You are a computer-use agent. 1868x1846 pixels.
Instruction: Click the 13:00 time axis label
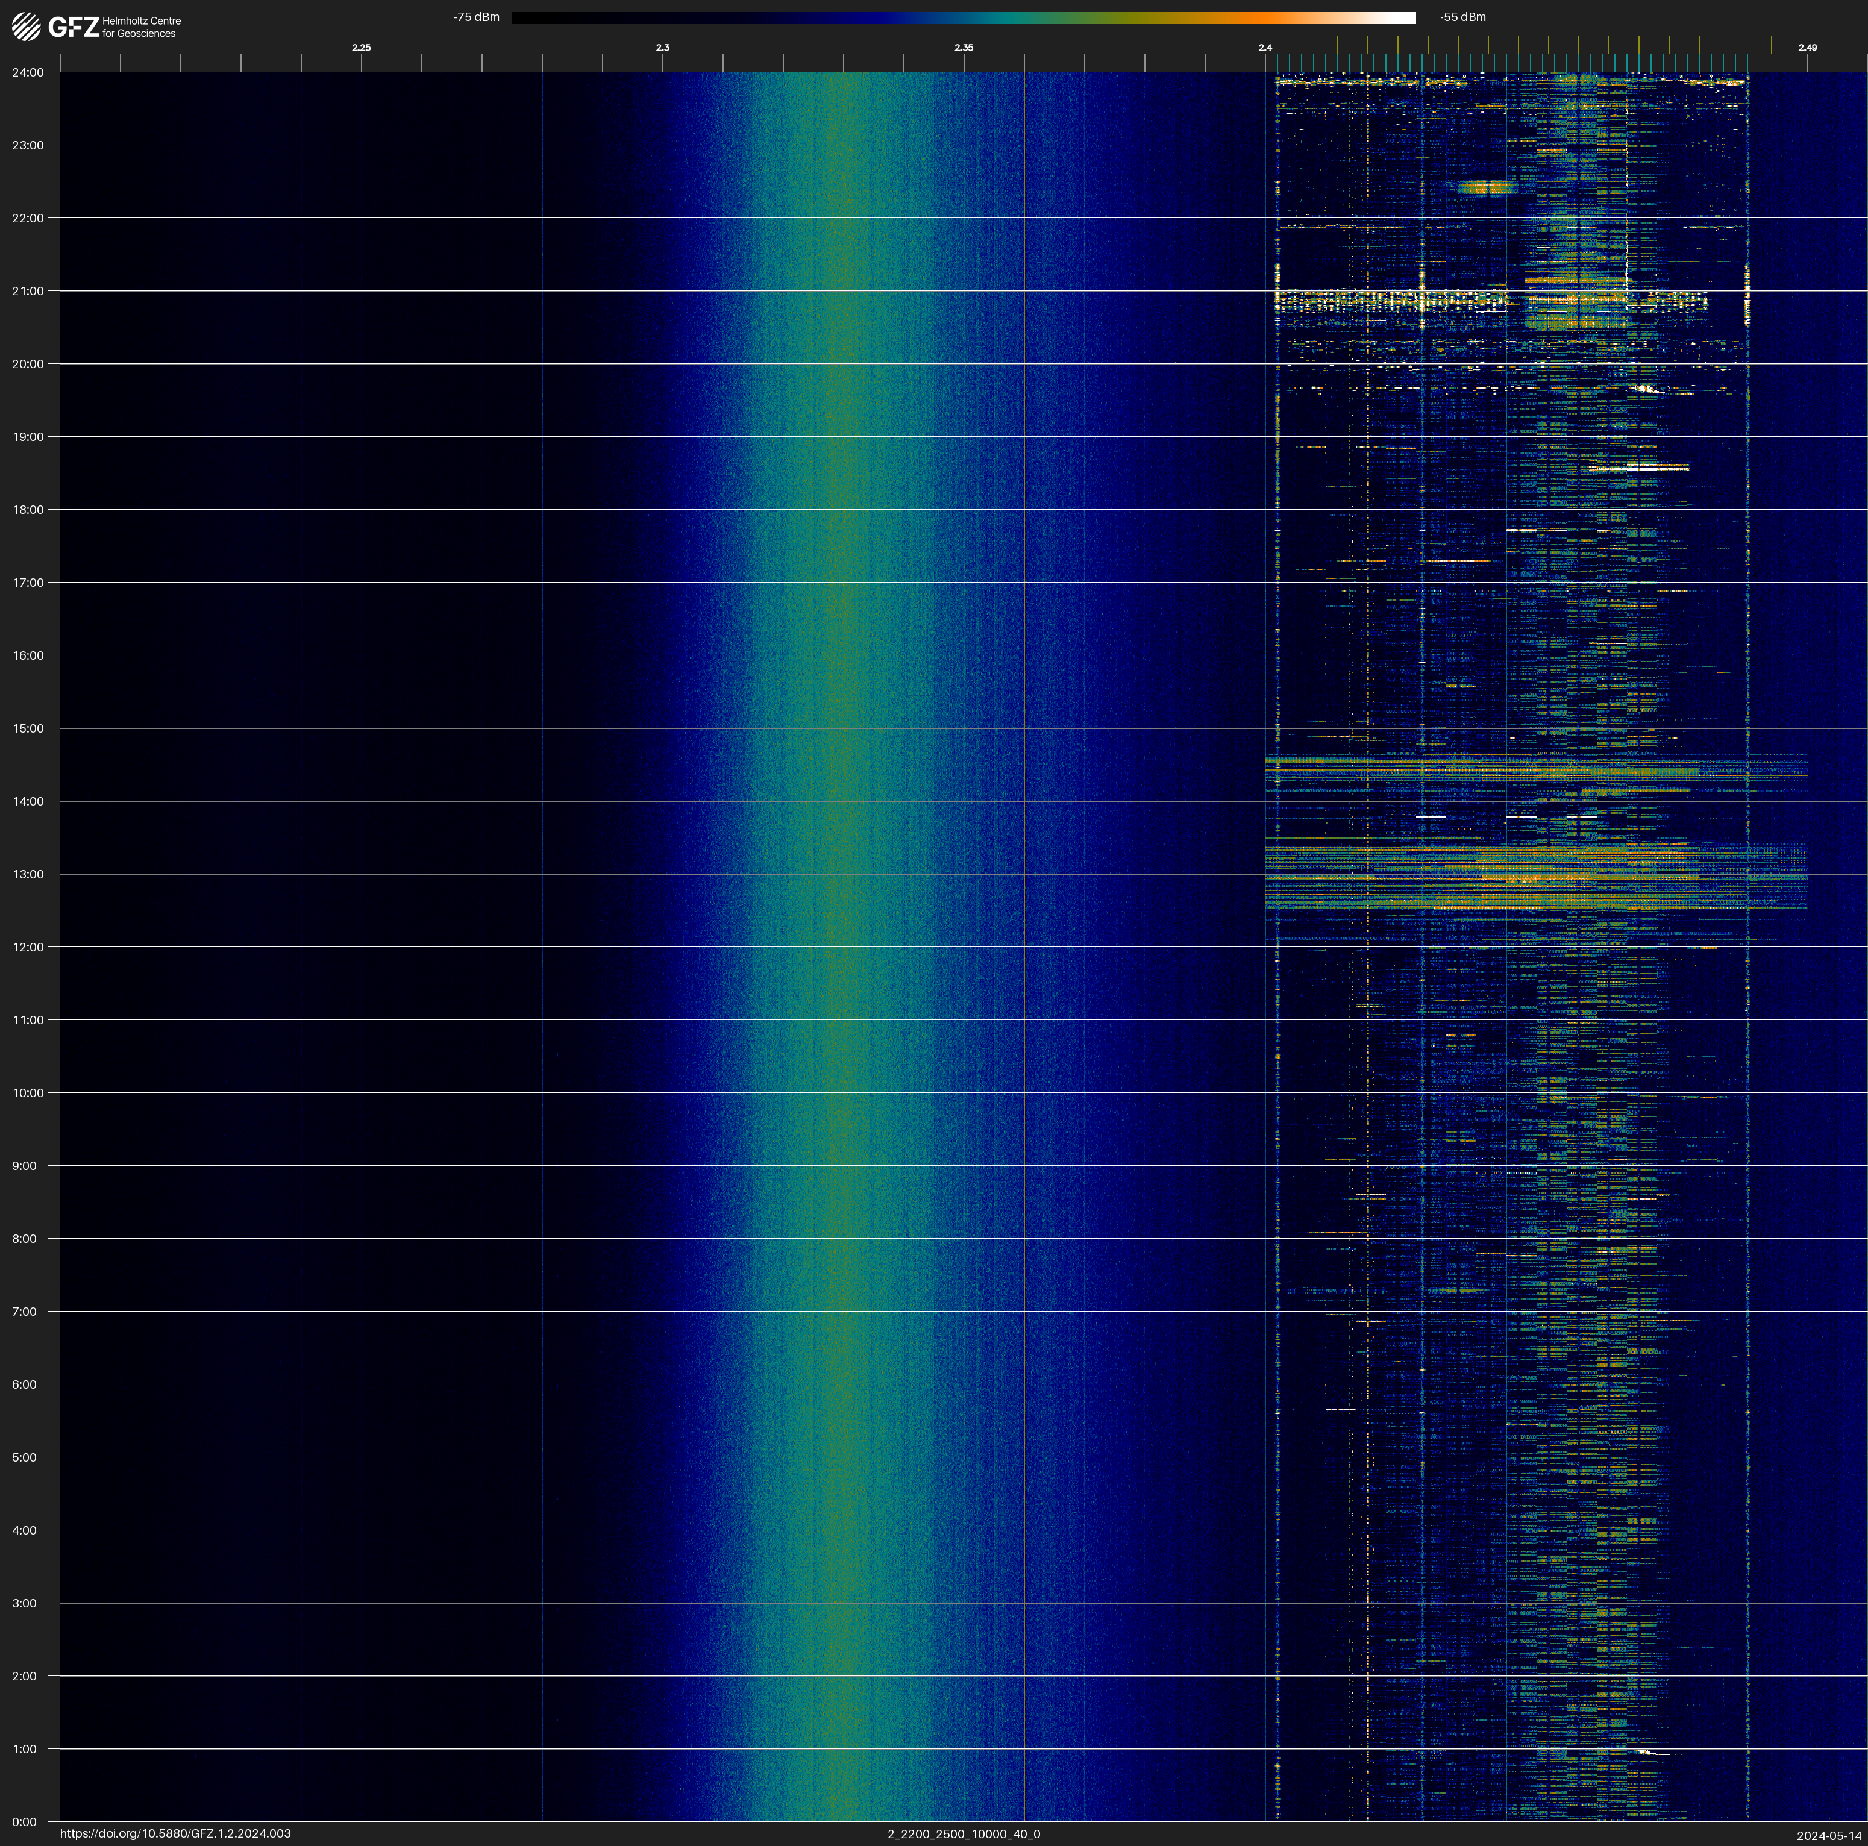[x=28, y=875]
